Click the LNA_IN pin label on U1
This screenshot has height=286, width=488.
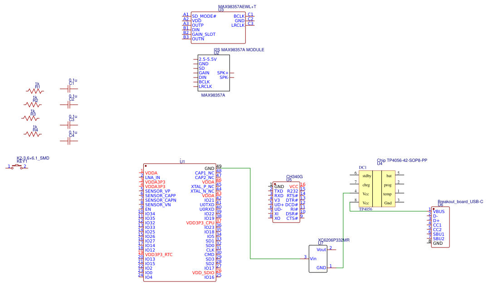pyautogui.click(x=152, y=178)
